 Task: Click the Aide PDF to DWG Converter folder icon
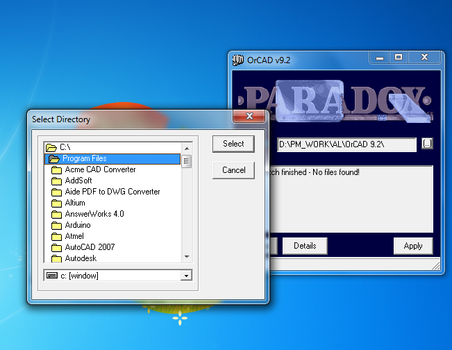[56, 192]
